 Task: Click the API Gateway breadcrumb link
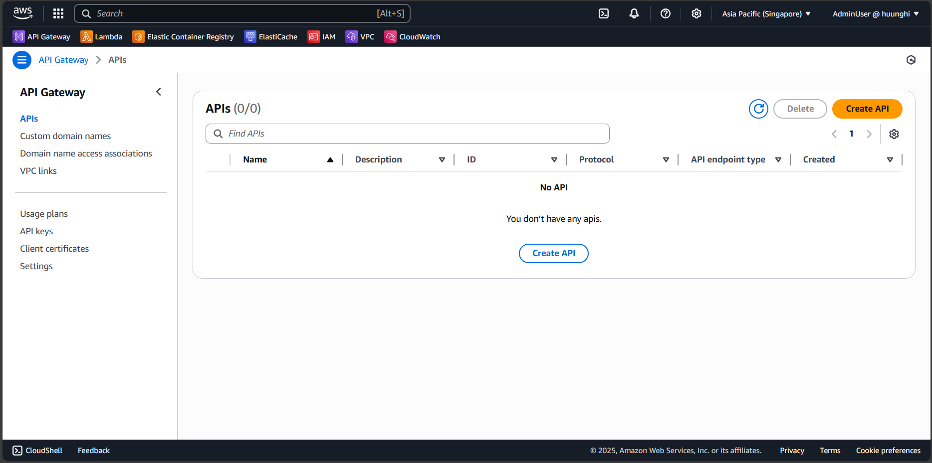tap(63, 60)
